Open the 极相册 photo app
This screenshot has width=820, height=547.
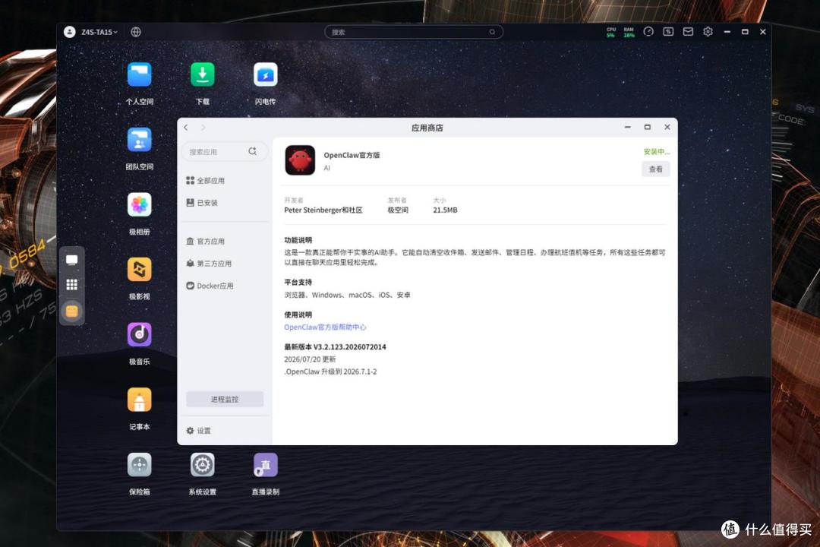(139, 204)
